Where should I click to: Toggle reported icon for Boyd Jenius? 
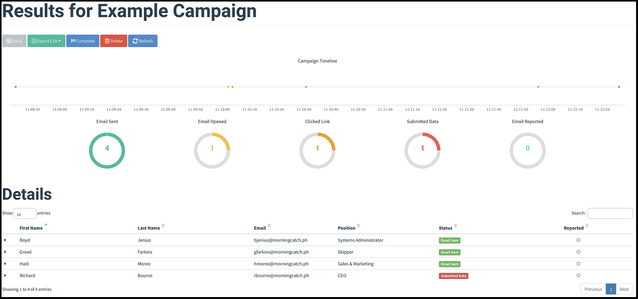coord(578,240)
